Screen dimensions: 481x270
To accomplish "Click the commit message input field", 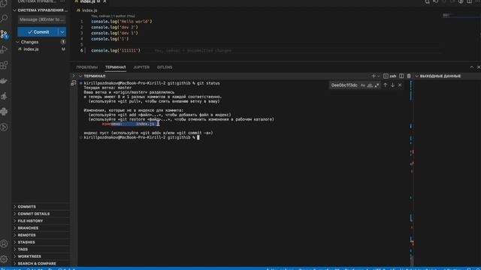I will [x=42, y=19].
